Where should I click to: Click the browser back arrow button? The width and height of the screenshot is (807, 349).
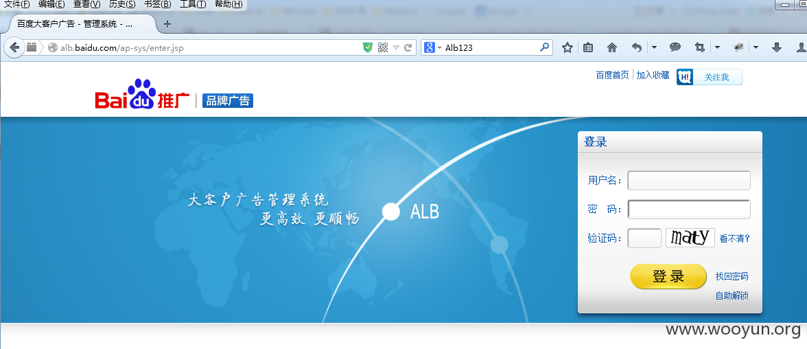coord(14,47)
